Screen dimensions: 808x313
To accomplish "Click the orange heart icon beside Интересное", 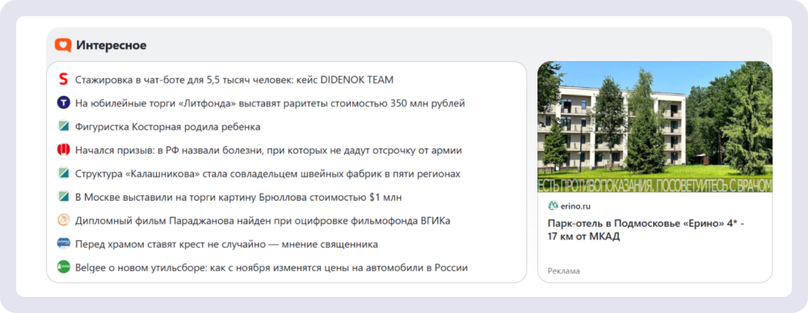I will click(63, 45).
